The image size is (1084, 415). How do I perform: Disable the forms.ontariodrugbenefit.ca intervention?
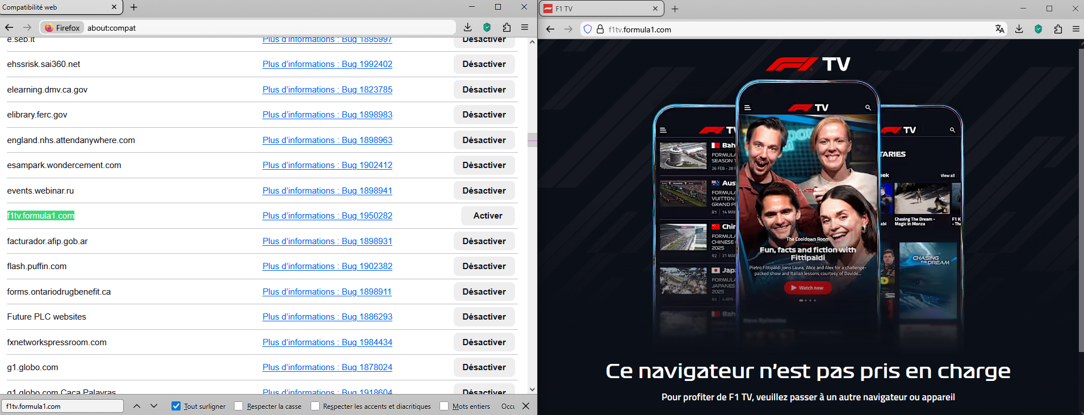484,292
